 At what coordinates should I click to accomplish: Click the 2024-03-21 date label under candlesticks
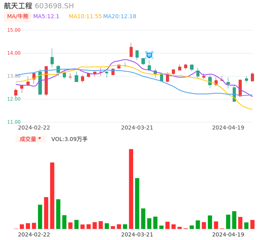tap(137, 128)
